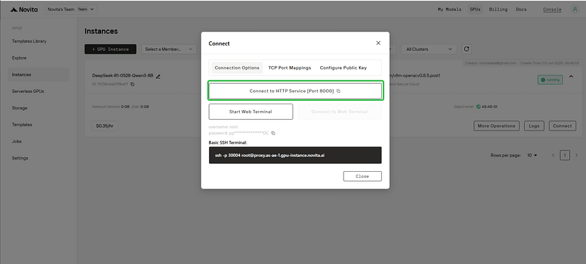Image resolution: width=586 pixels, height=264 pixels.
Task: Copy the instance ID
Action: (x=133, y=84)
